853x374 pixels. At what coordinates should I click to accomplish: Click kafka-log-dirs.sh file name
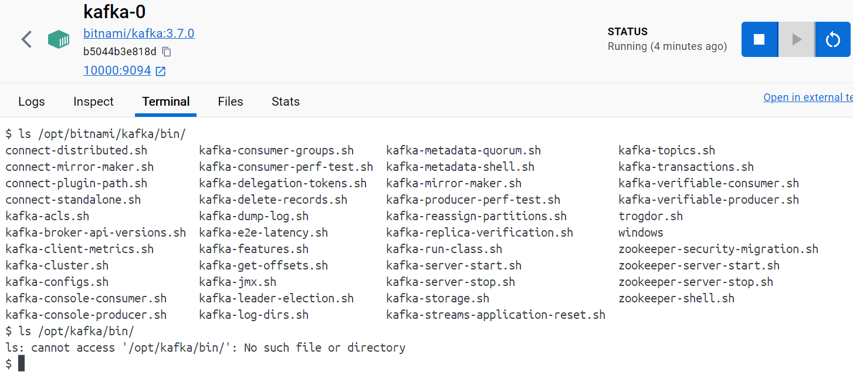(x=254, y=315)
